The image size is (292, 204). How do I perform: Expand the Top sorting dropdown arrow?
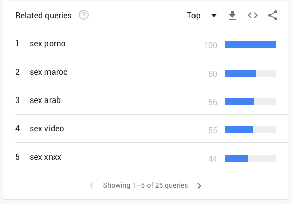(x=214, y=16)
